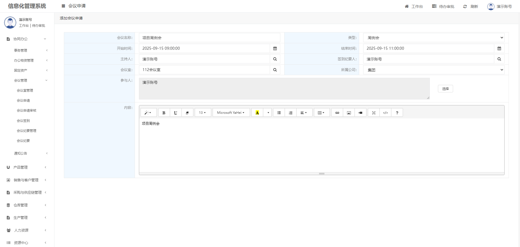Image resolution: width=520 pixels, height=247 pixels.
Task: Insert a link using the editor toolbar
Action: tap(337, 113)
